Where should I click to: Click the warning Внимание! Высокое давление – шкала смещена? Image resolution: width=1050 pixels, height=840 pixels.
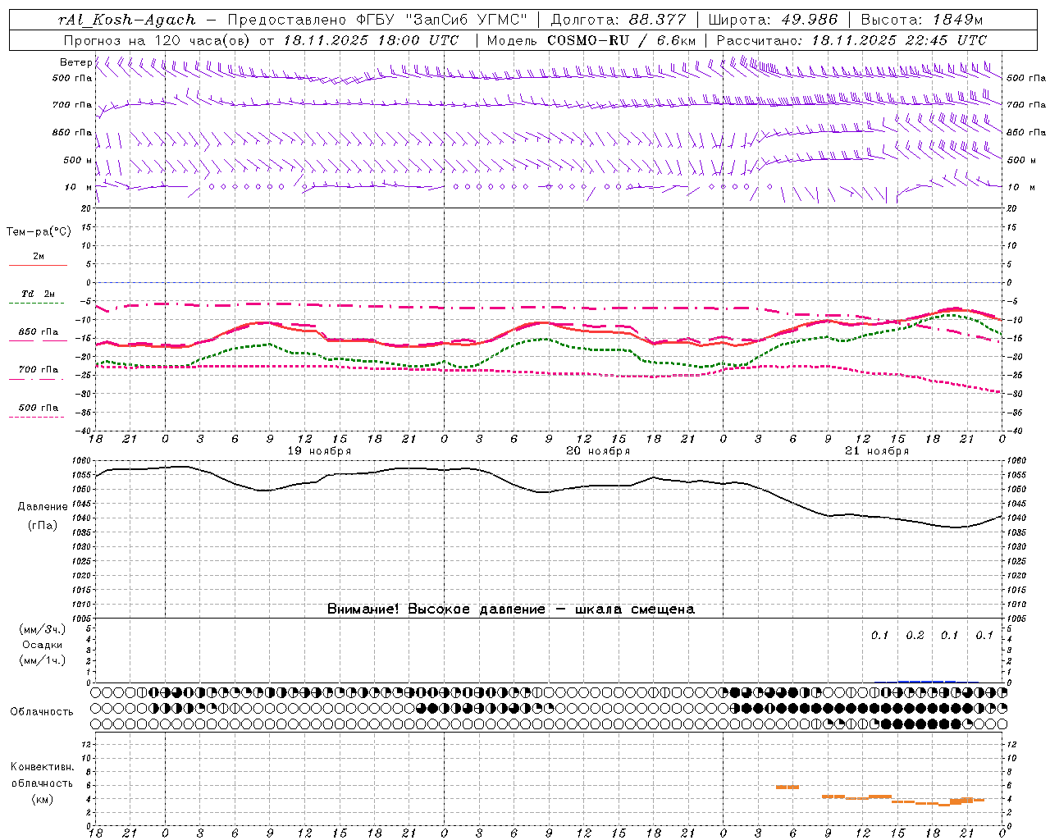point(511,609)
